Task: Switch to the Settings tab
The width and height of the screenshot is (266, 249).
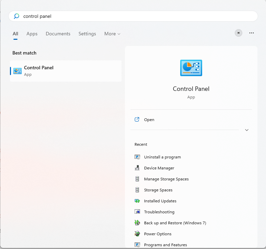Action: click(87, 34)
